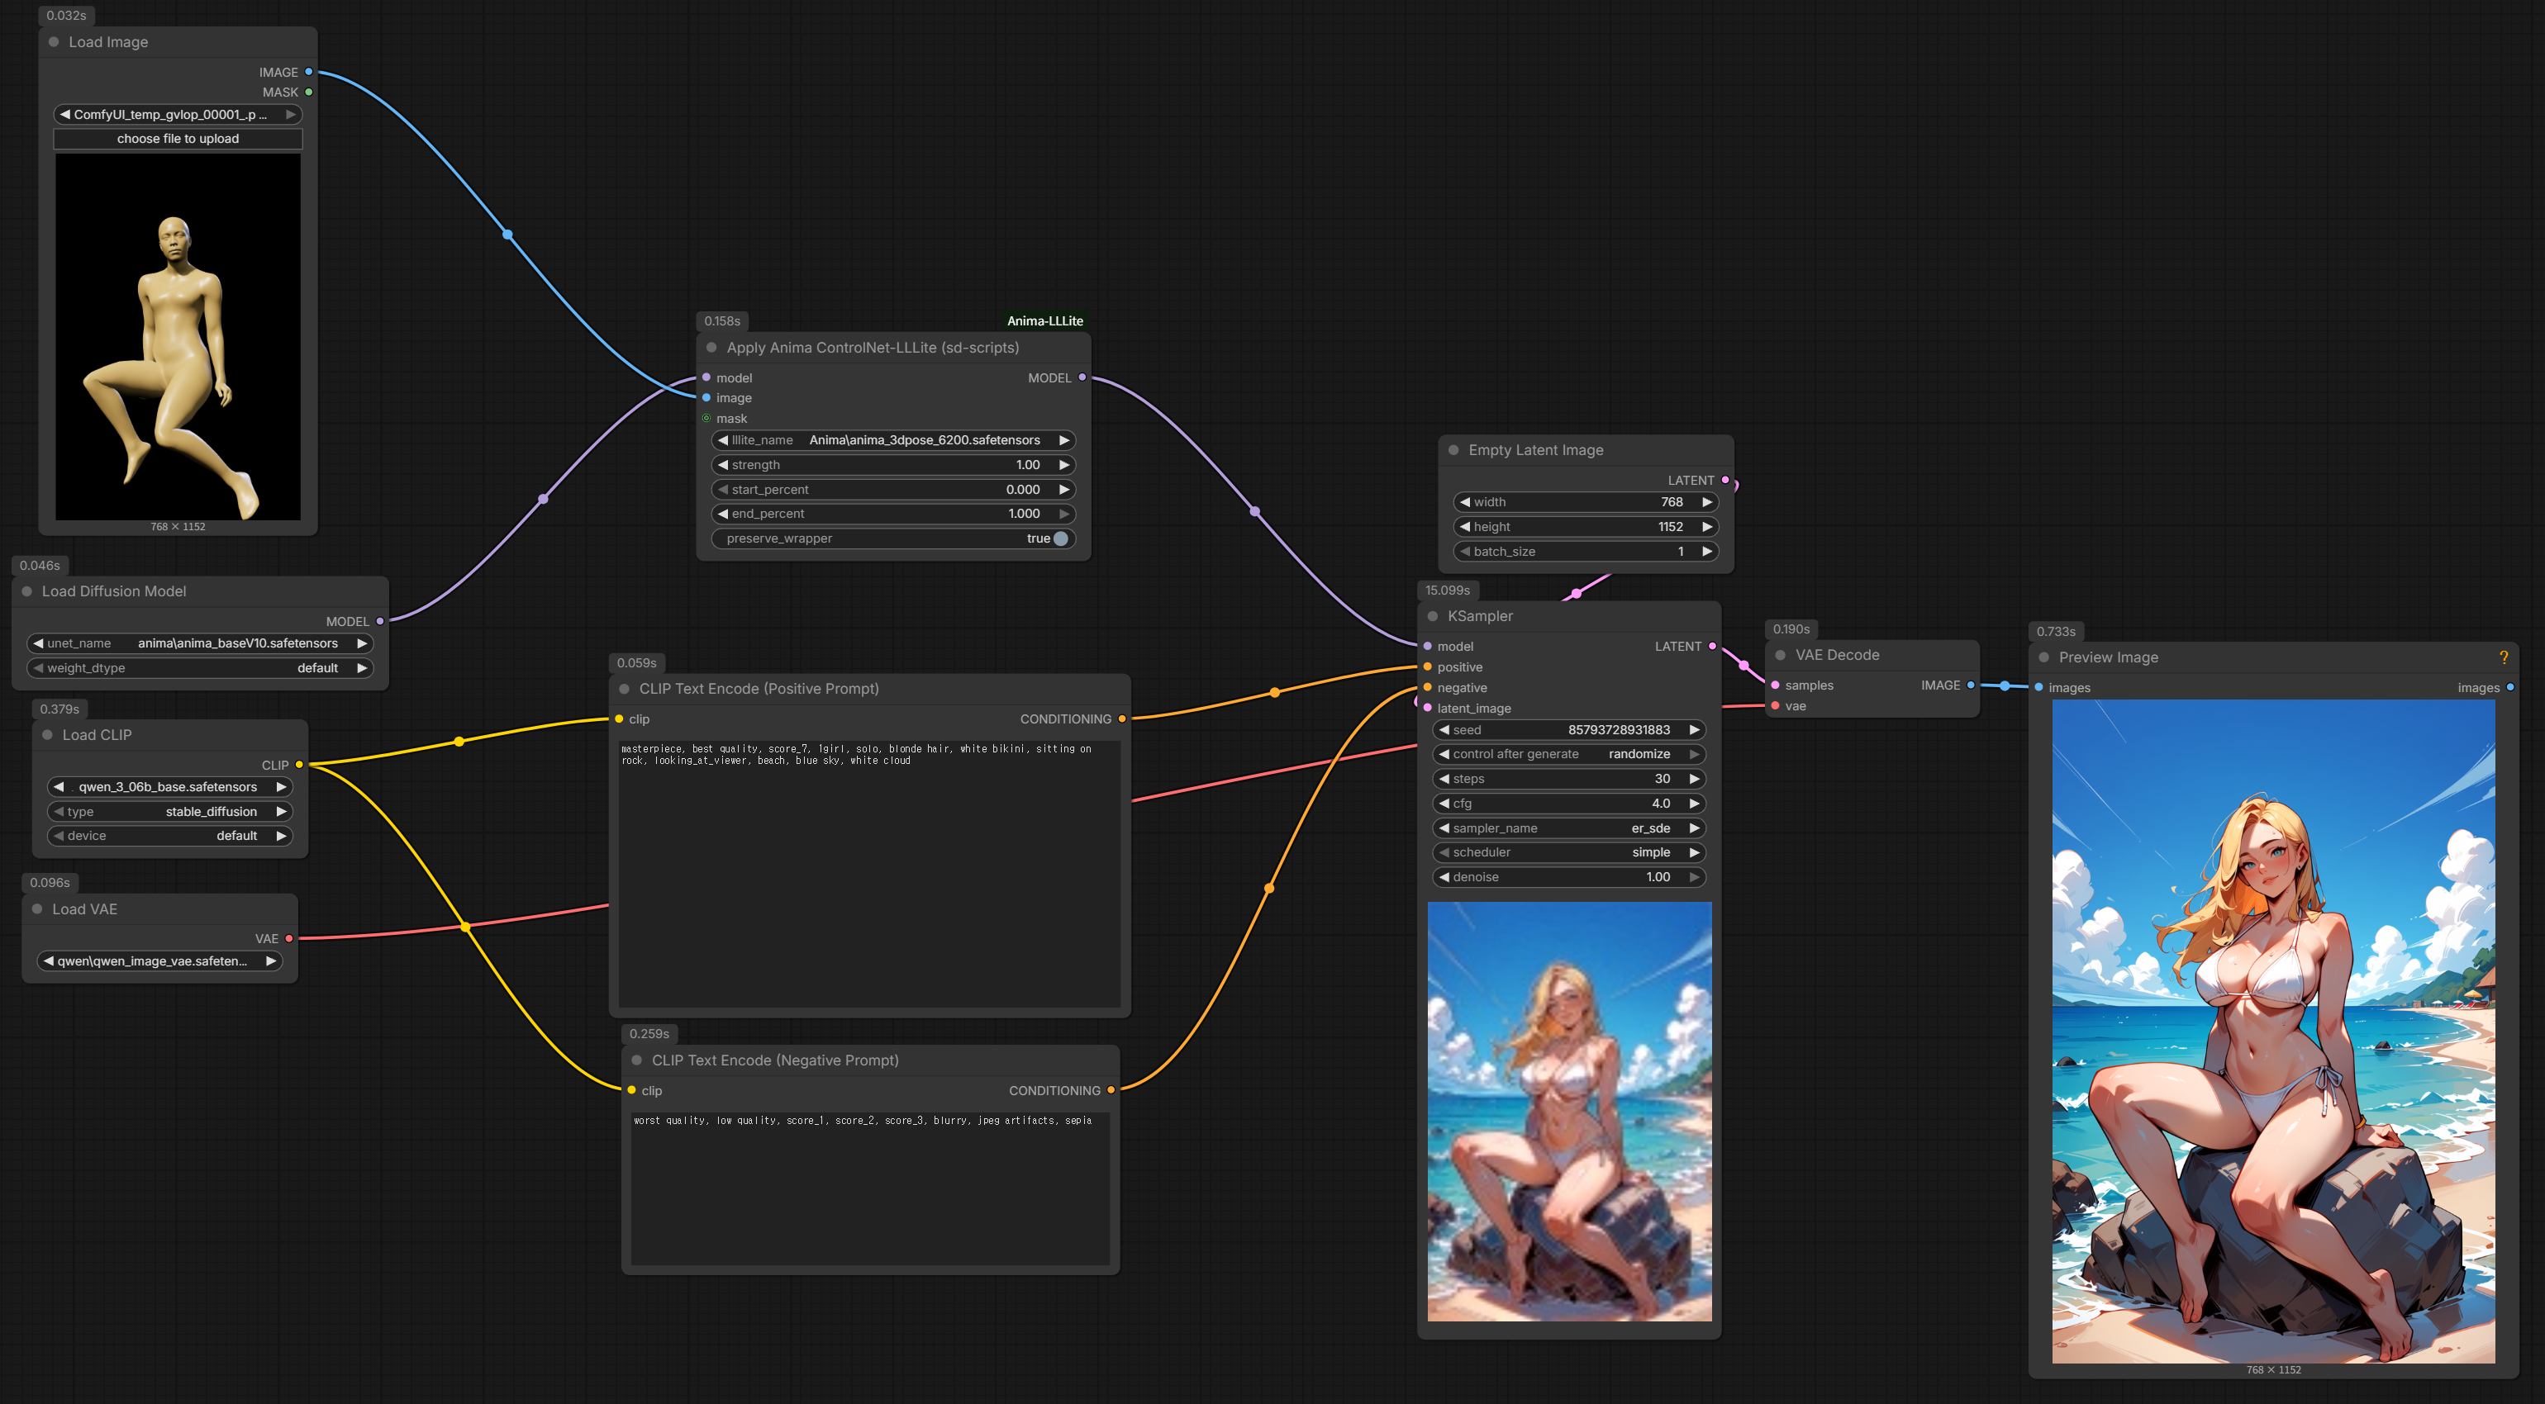The image size is (2545, 1404).
Task: Open the weight_dtype dropdown
Action: pos(201,668)
